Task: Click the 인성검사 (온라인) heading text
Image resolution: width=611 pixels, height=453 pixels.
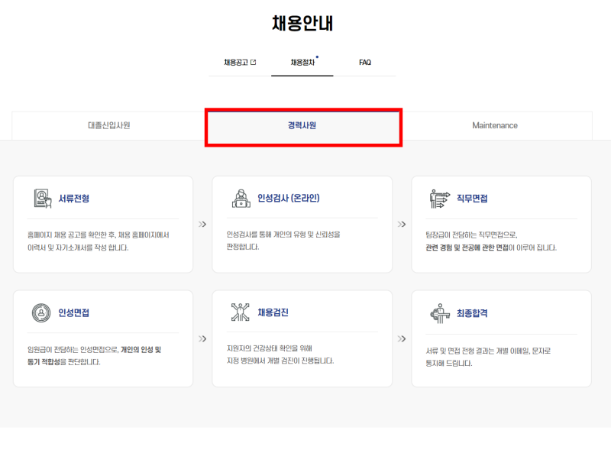Action: pyautogui.click(x=288, y=199)
